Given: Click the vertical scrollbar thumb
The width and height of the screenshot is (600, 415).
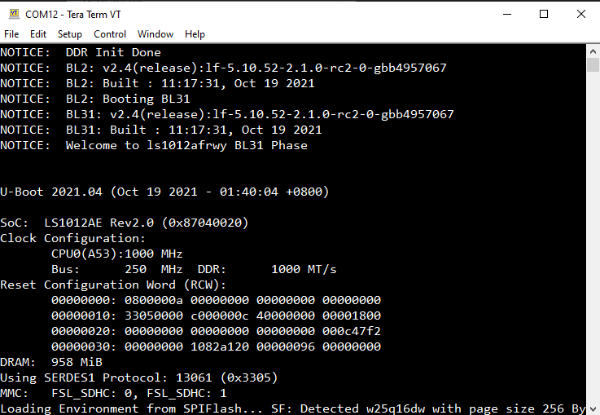Looking at the screenshot, I should (593, 66).
